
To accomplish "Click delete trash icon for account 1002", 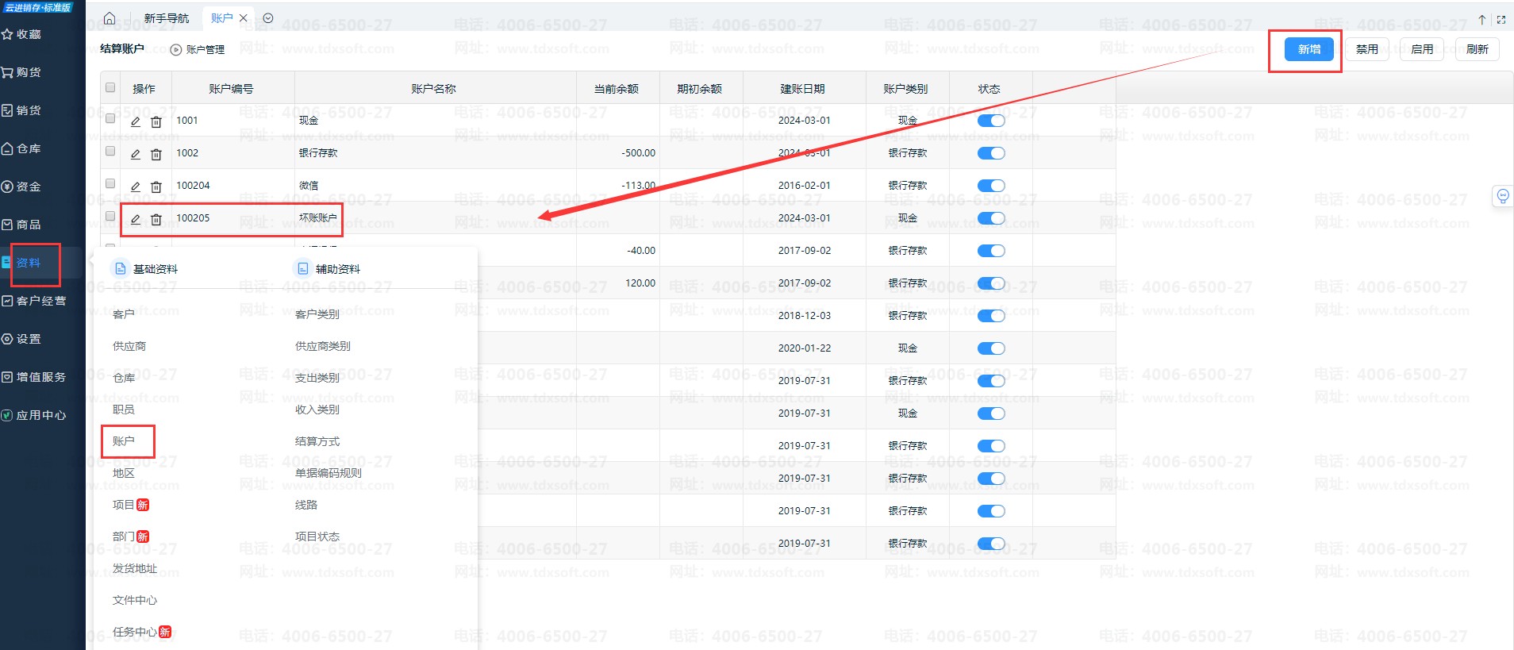I will (x=156, y=154).
